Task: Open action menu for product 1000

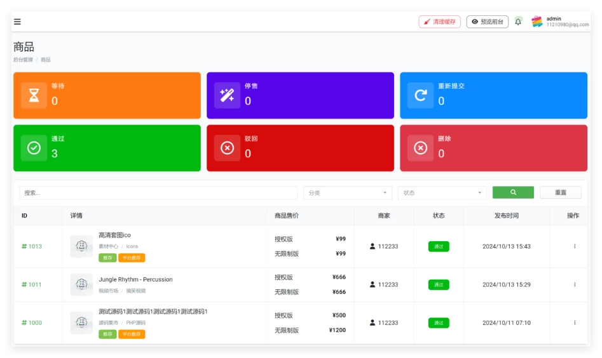Action: 575,322
